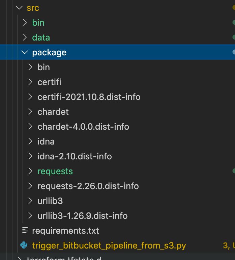Viewport: 235px width, 260px height.
Task: Select requests-2.26.0.dist-info folder
Action: pos(88,186)
